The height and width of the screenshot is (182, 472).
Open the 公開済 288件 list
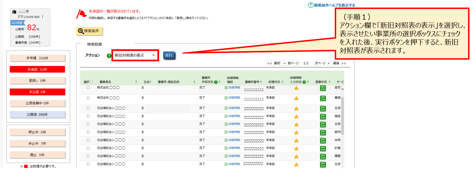click(x=37, y=115)
